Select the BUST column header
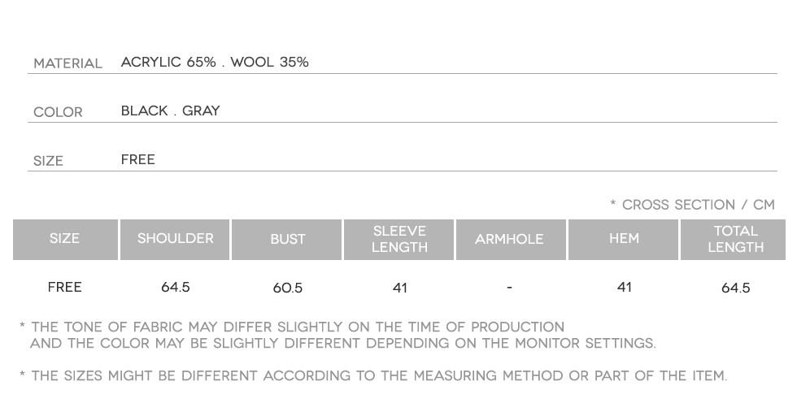This screenshot has width=797, height=412. coord(287,240)
